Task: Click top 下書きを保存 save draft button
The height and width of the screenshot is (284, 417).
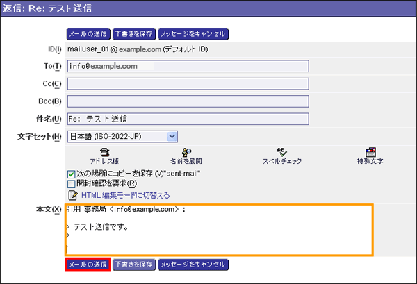Action: (x=134, y=34)
